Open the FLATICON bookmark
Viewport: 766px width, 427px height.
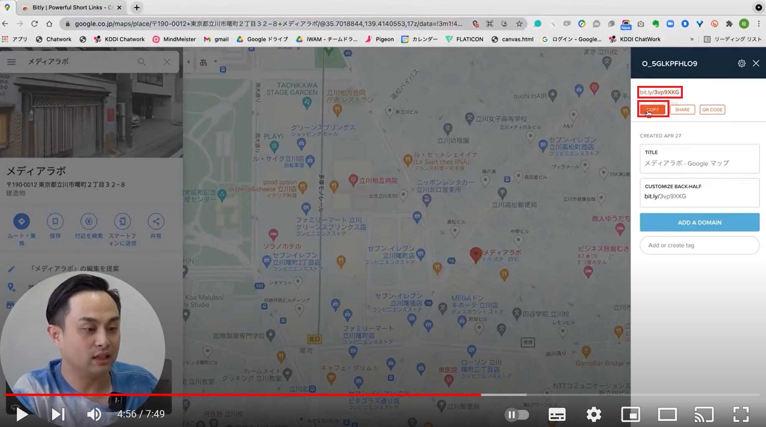tap(465, 39)
